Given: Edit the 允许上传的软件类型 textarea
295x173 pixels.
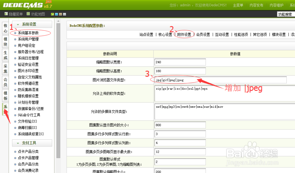Looking at the screenshot, I should pyautogui.click(x=225, y=93).
